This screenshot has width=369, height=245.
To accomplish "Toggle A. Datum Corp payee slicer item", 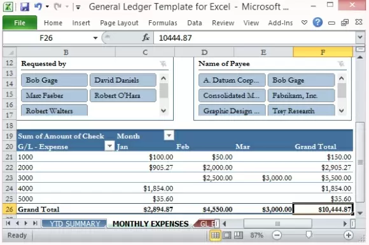I will click(232, 80).
